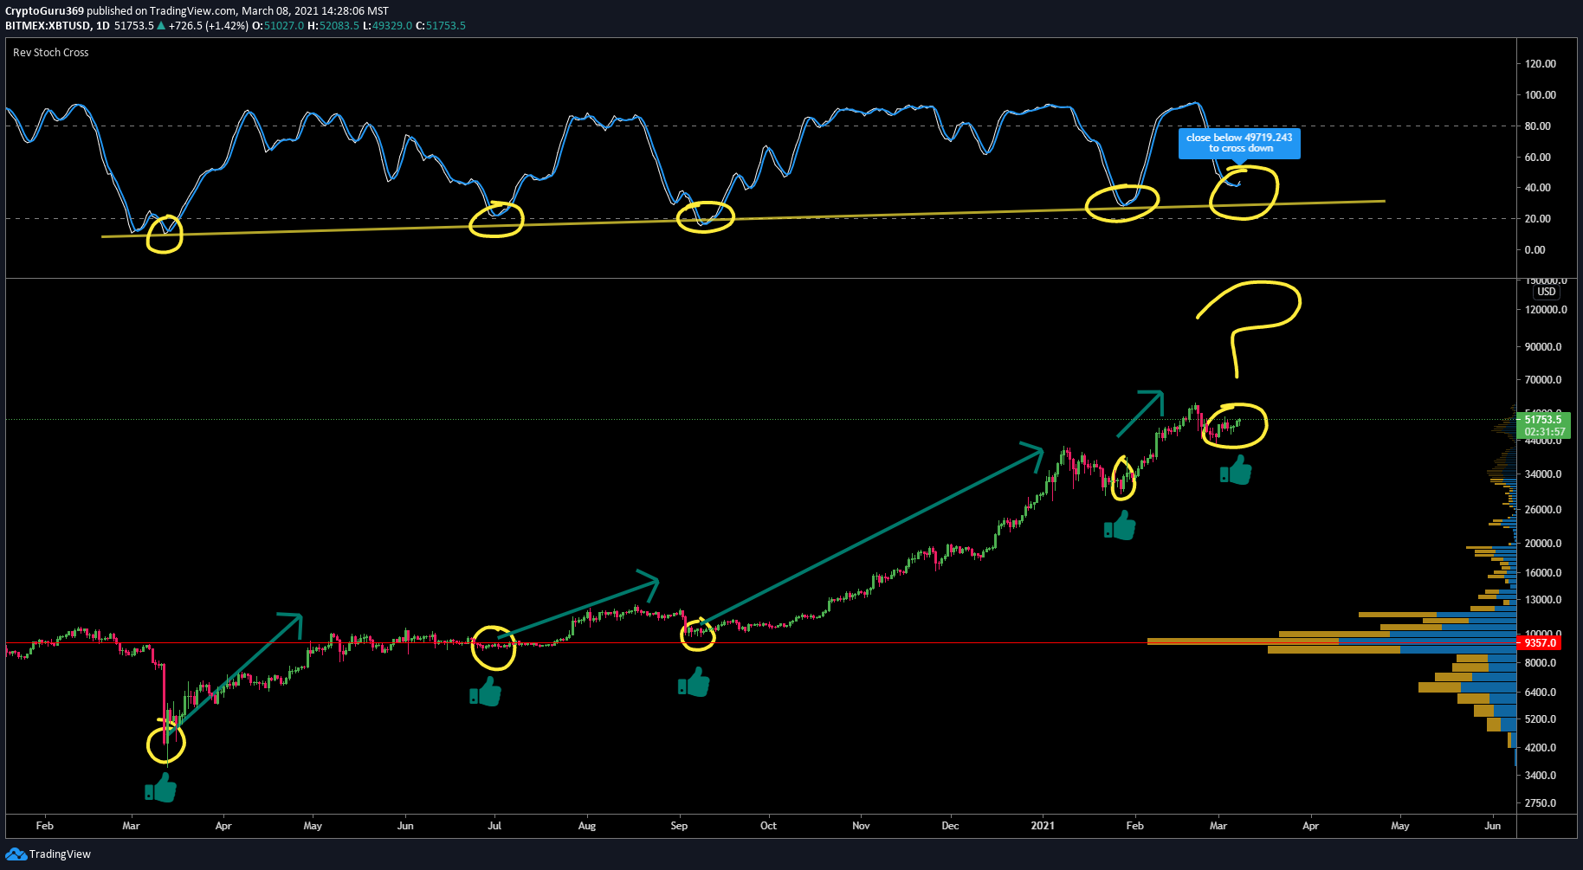Click the close value C:51753.5 in header
Screen dimensions: 1583x870
[441, 26]
